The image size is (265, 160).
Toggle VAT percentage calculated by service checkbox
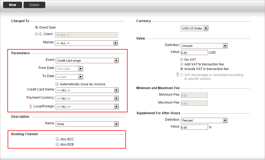pyautogui.click(x=182, y=75)
